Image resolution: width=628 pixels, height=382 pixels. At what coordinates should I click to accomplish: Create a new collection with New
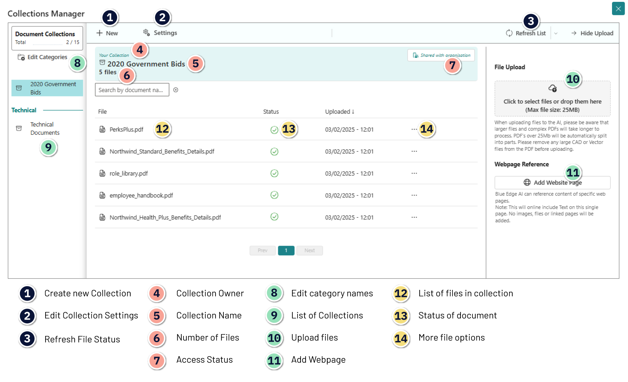(x=107, y=33)
